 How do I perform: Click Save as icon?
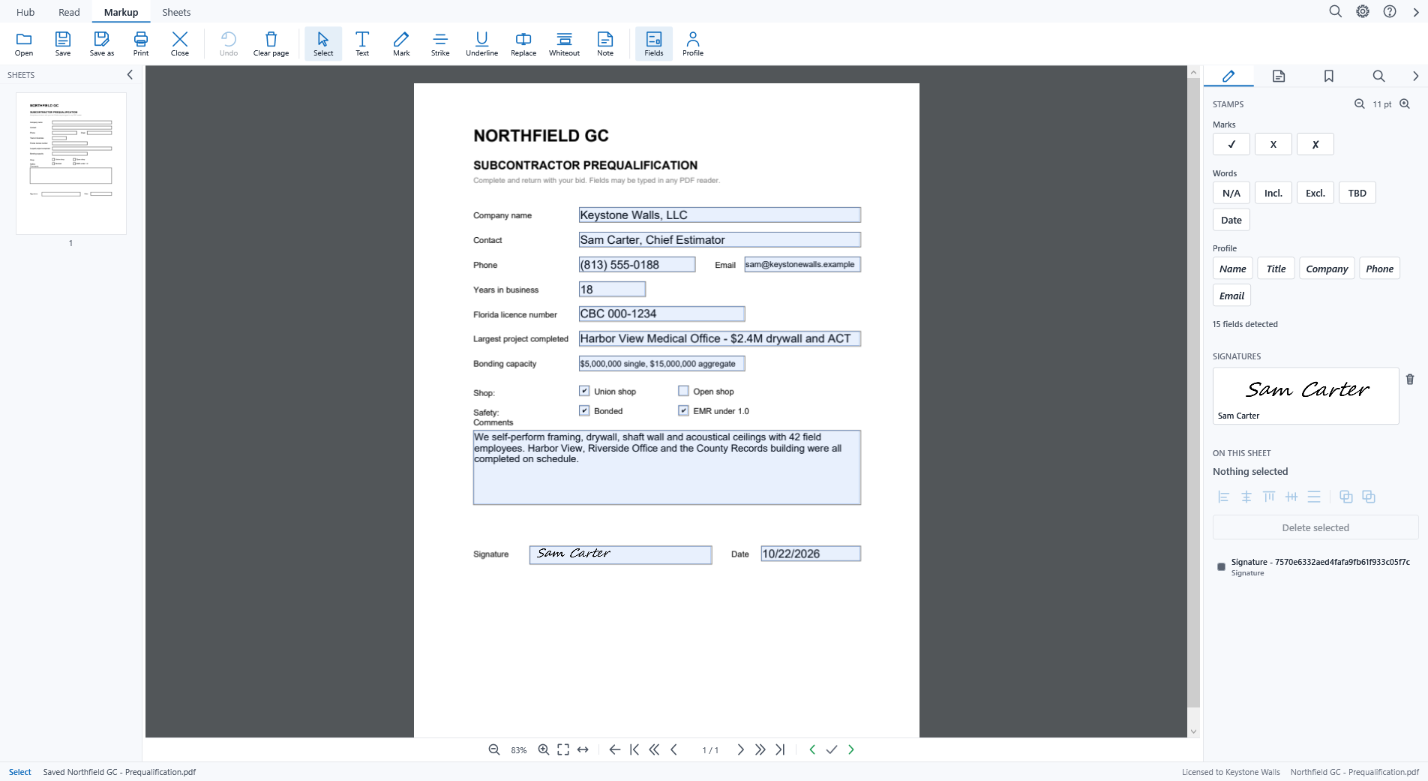[102, 44]
